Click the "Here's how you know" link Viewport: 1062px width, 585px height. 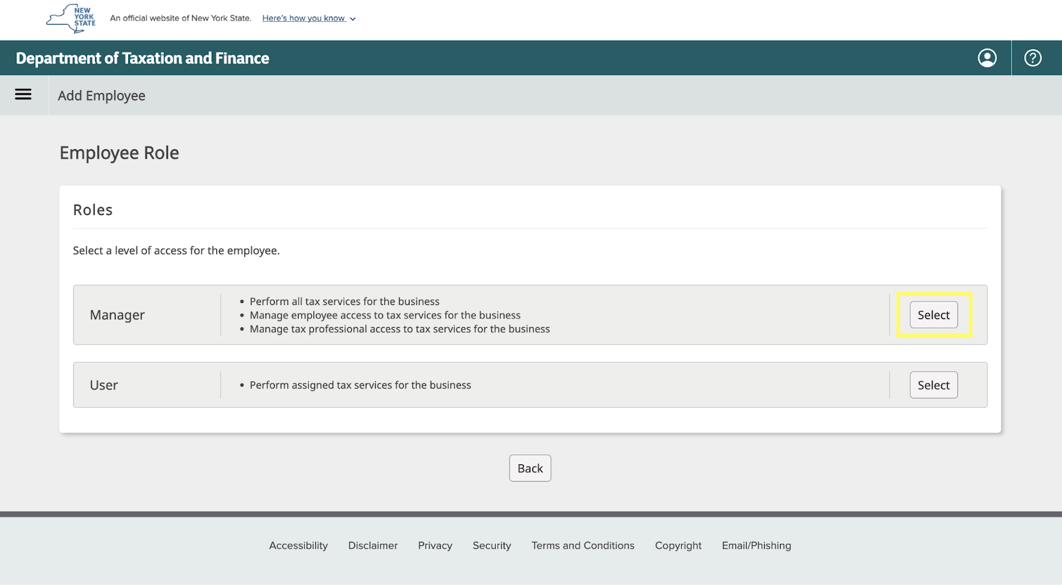(x=303, y=19)
